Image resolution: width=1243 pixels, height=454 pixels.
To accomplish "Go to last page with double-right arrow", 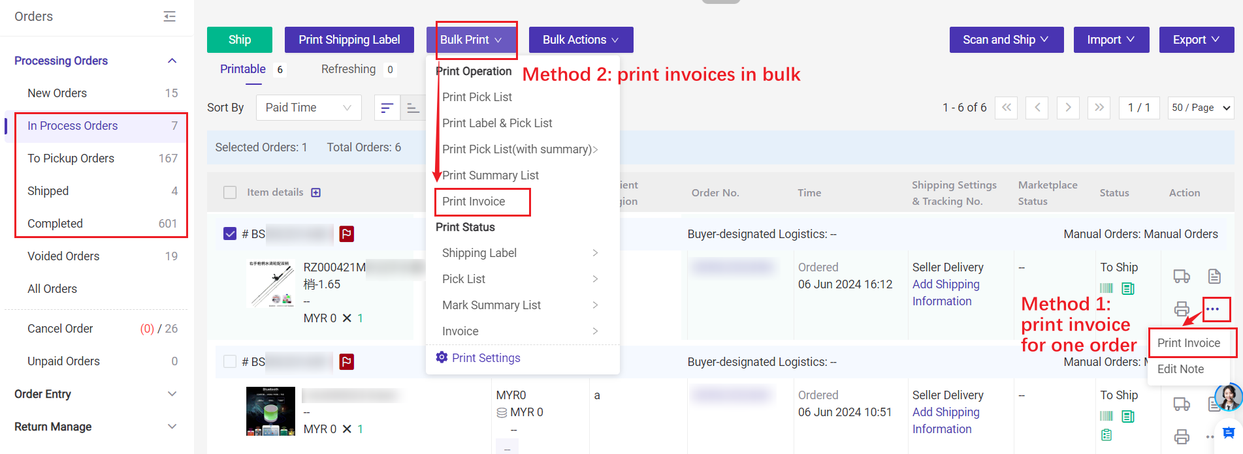I will click(1099, 108).
